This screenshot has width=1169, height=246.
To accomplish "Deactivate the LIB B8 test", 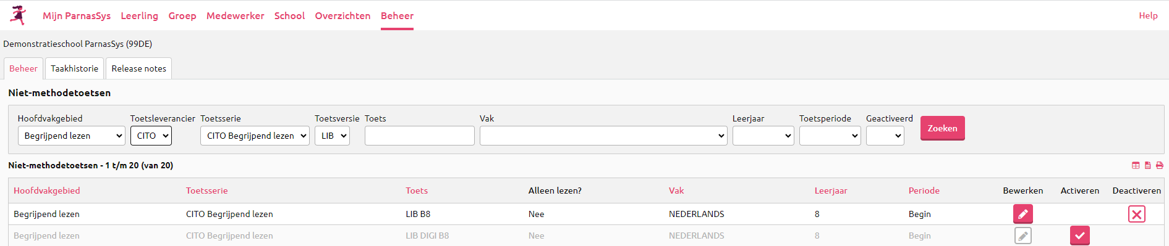I will pyautogui.click(x=1137, y=214).
